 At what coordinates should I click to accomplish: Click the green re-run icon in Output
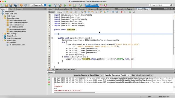click(49, 80)
